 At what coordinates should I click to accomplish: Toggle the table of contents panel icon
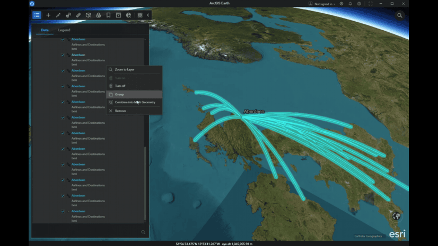37,15
